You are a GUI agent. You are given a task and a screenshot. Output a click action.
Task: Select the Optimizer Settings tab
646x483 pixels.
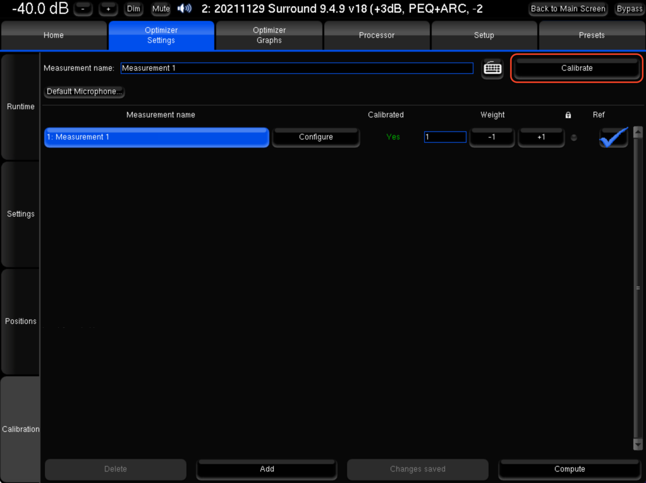(x=161, y=35)
